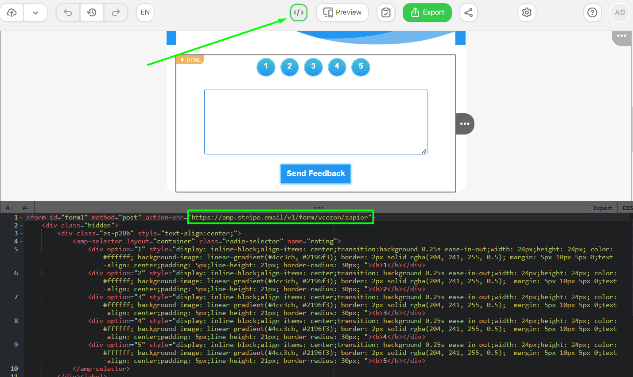
Task: Increase code font size with A+
Action: [x=9, y=208]
